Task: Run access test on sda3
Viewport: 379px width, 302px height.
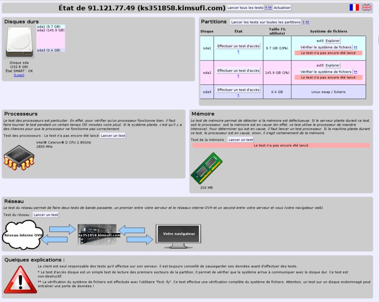Action: click(239, 90)
